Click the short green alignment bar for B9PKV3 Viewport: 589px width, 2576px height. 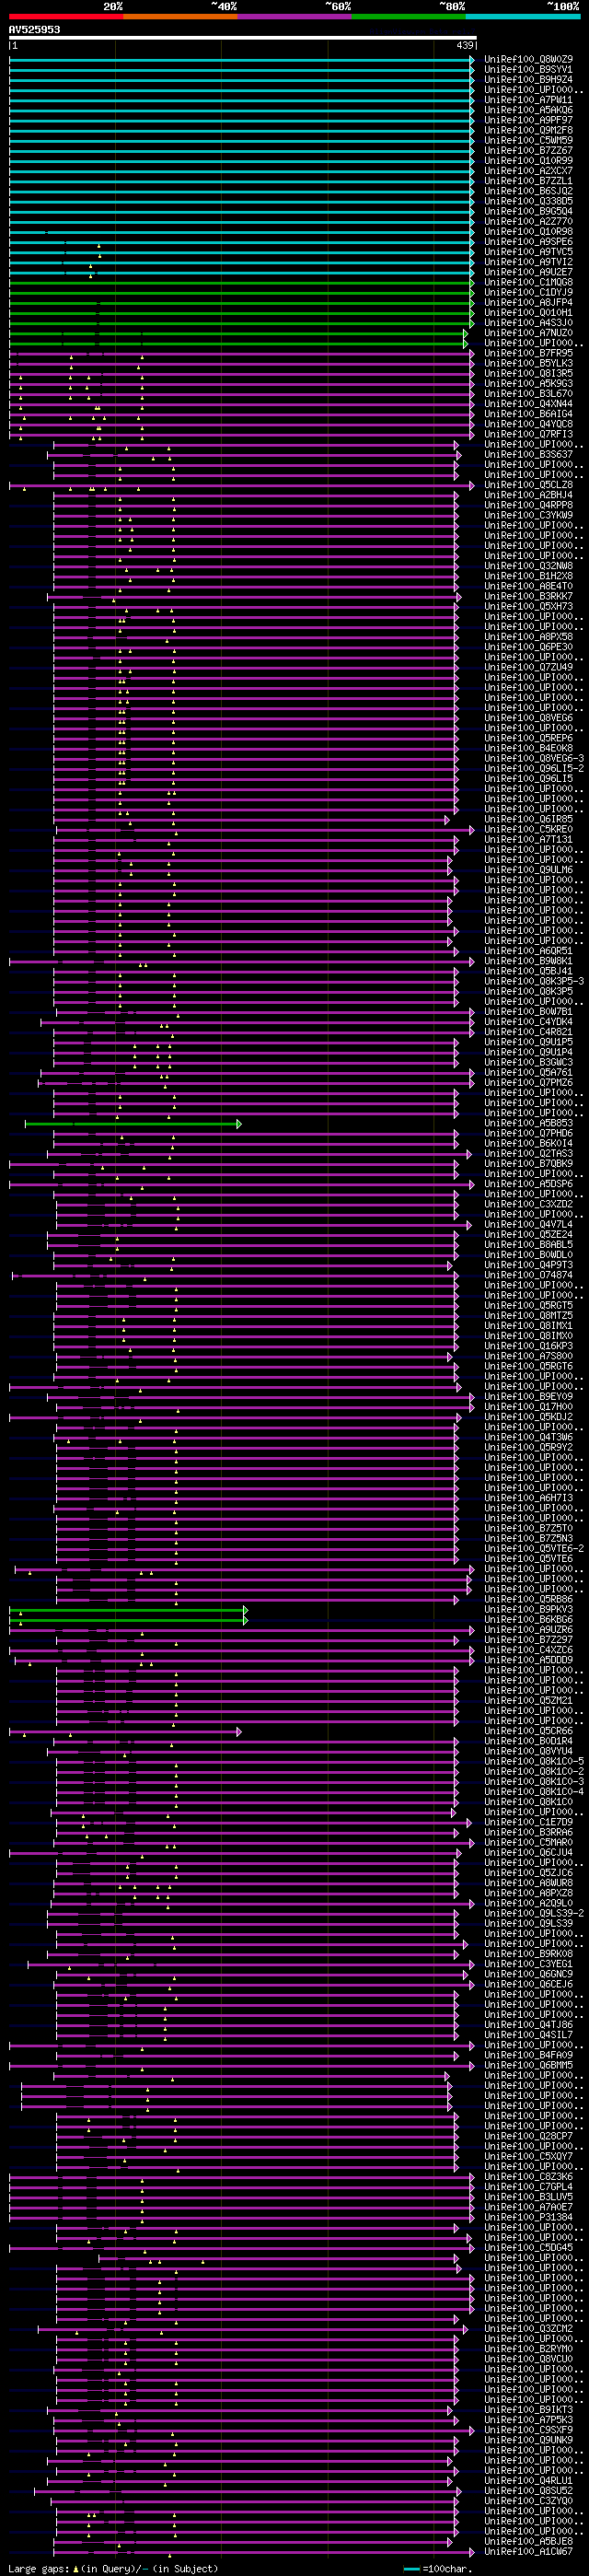pyautogui.click(x=128, y=1611)
